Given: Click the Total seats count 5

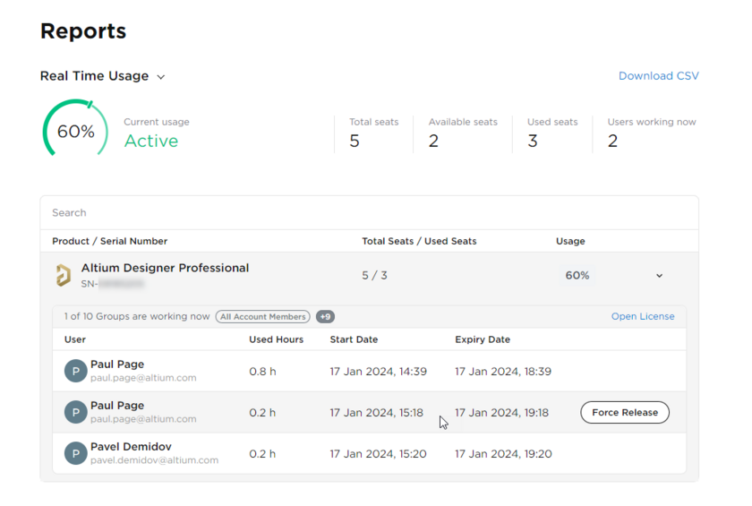Looking at the screenshot, I should click(355, 141).
